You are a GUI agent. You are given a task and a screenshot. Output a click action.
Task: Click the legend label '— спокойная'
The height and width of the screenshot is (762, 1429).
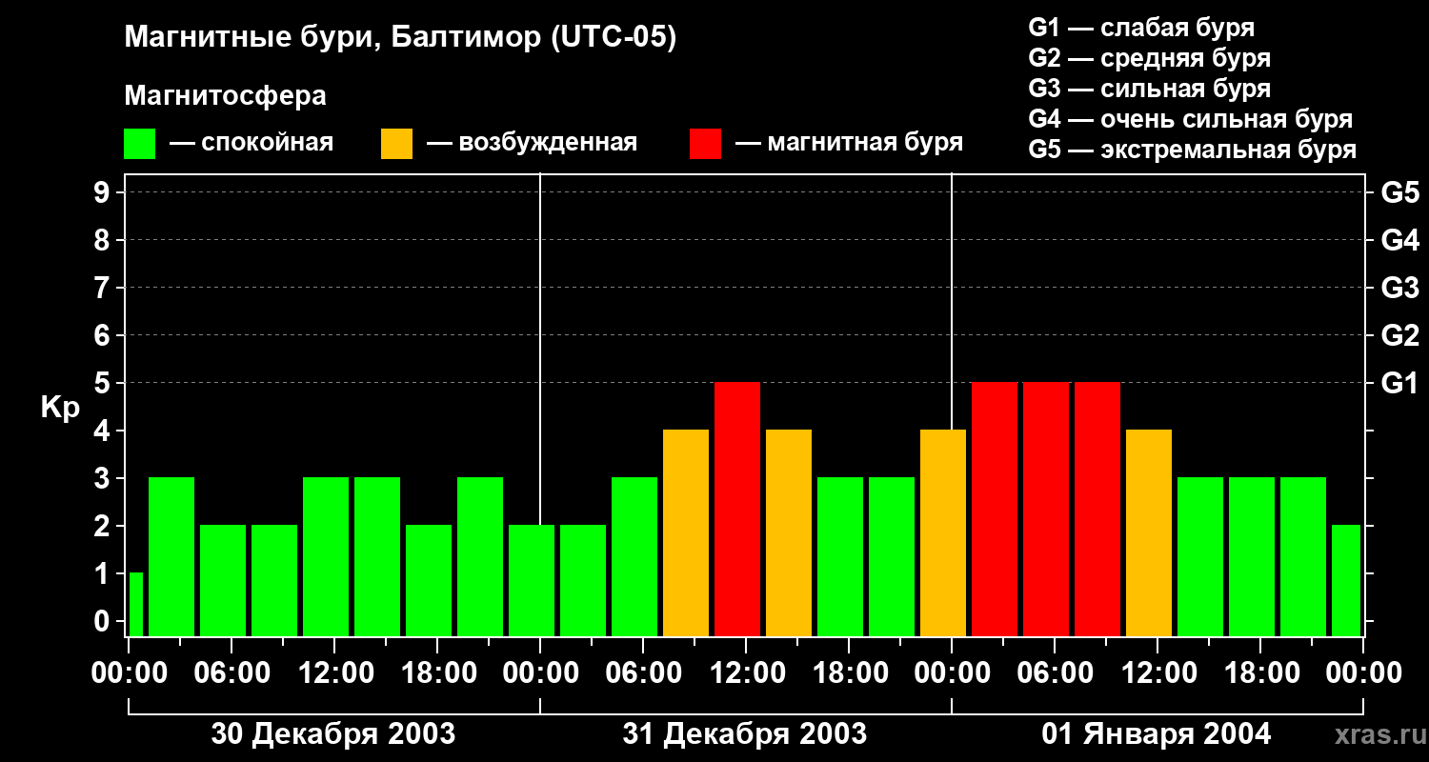click(252, 143)
